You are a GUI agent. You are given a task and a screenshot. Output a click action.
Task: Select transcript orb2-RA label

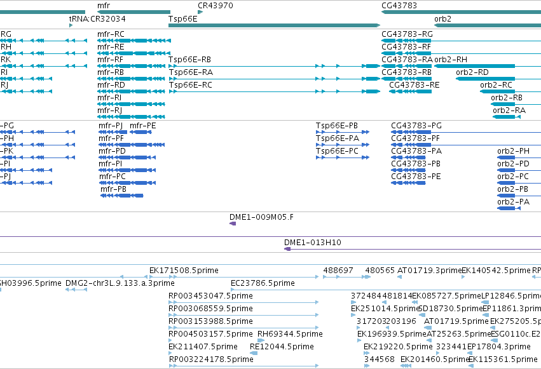pos(509,111)
